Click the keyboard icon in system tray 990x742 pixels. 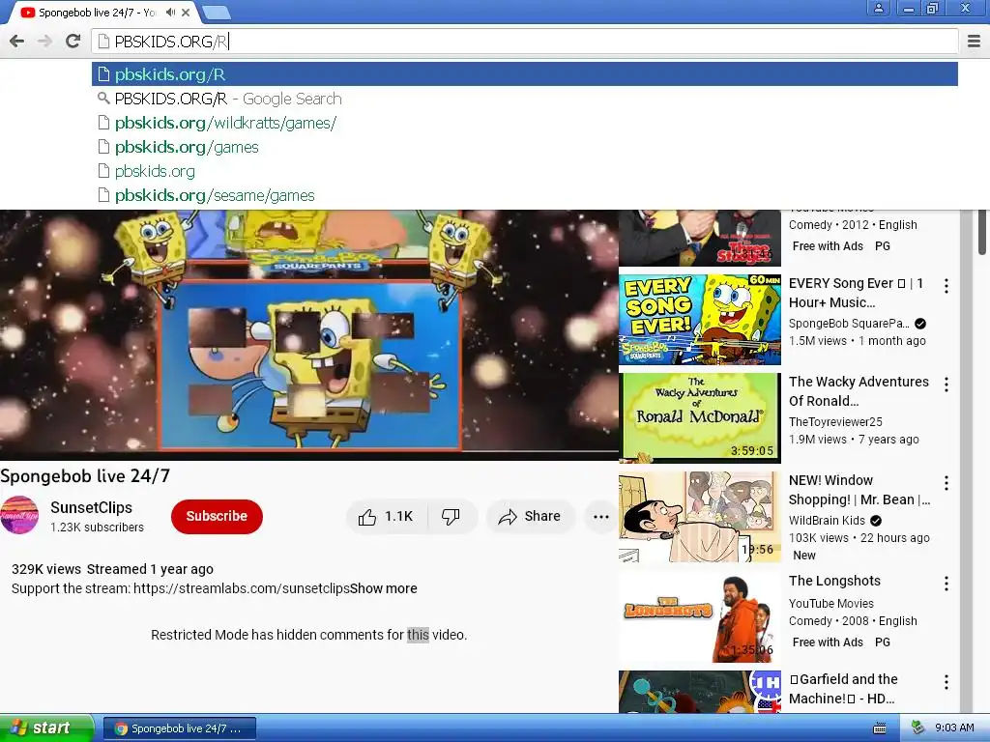tap(879, 728)
